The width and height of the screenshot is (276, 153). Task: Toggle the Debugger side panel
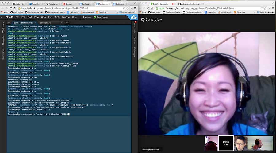[x=134, y=52]
